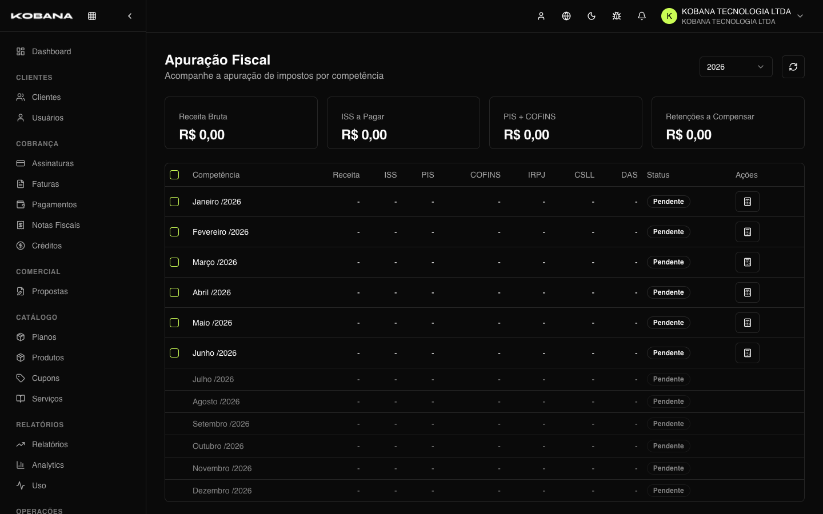
Task: Open the language globe icon
Action: click(x=566, y=16)
